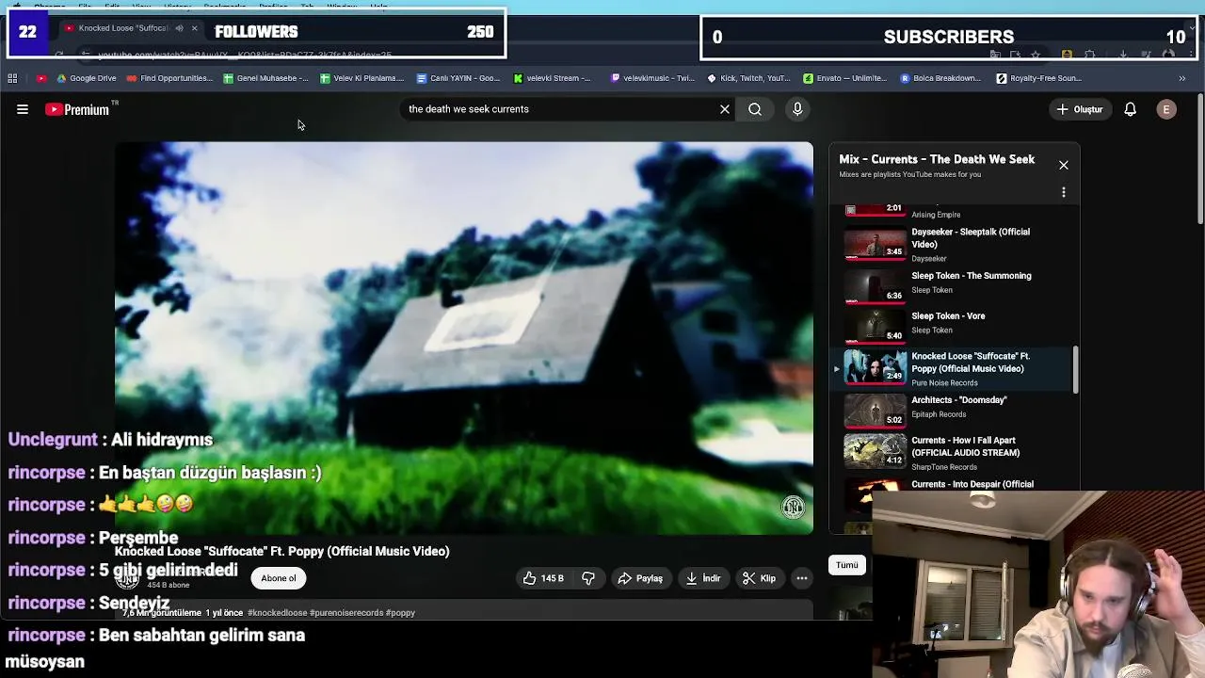Expand hidden bookmarks overflow chevron
This screenshot has width=1205, height=678.
(x=1182, y=78)
